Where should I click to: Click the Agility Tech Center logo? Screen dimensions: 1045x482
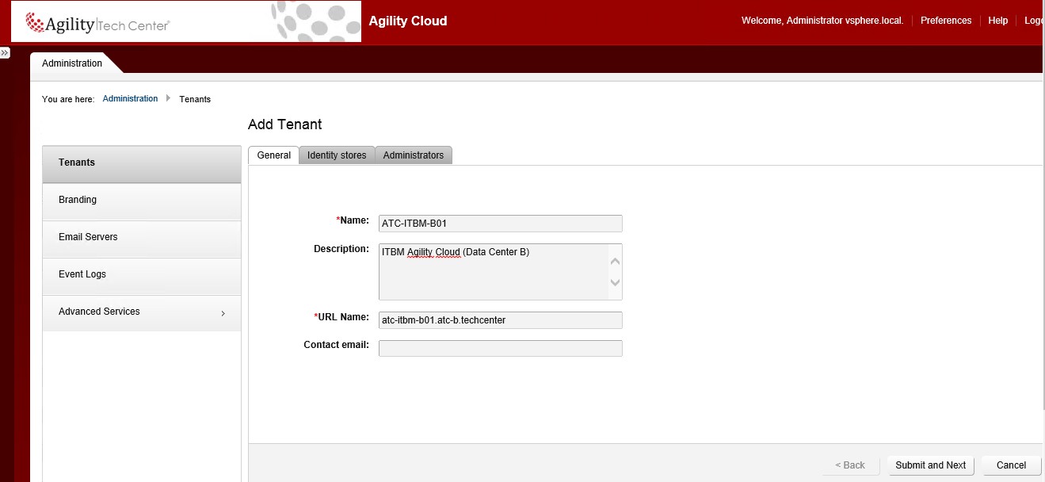coord(98,24)
